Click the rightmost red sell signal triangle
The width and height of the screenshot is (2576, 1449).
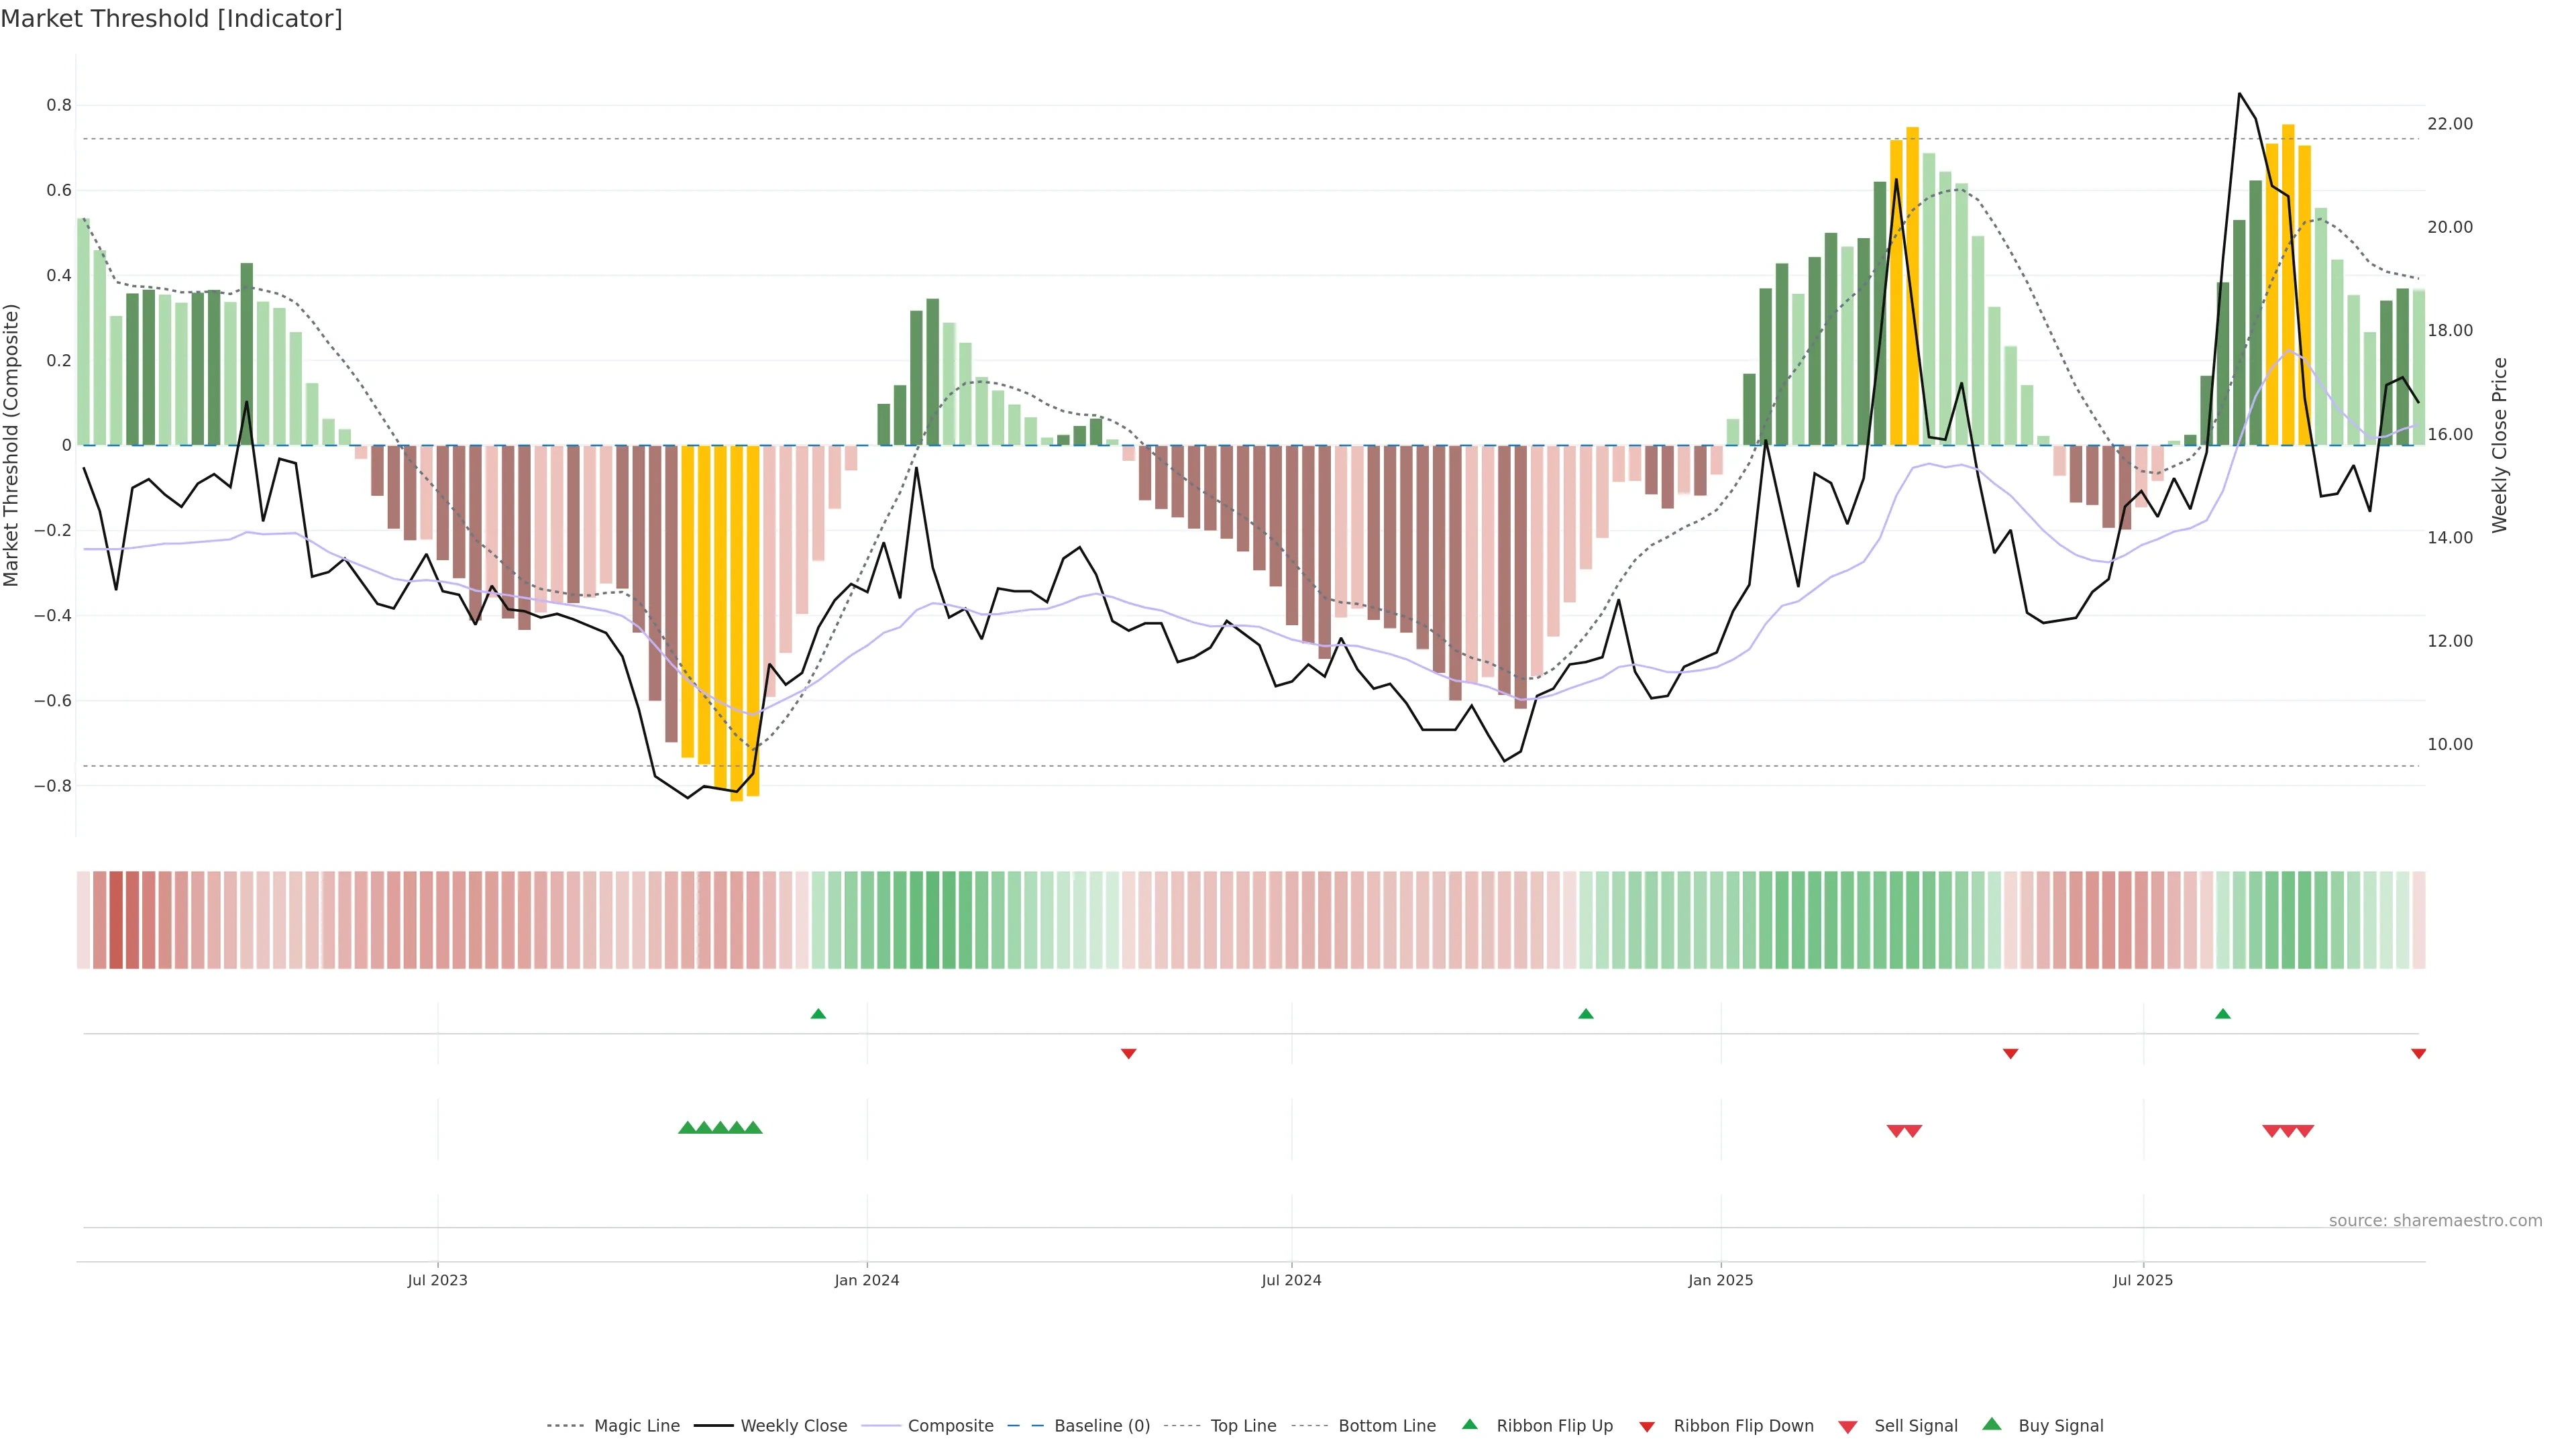2305,1131
